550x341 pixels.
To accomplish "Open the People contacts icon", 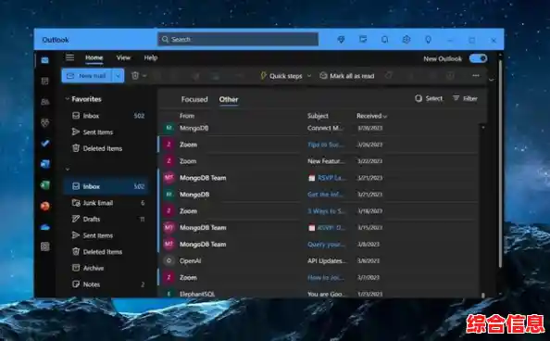I will tap(44, 102).
